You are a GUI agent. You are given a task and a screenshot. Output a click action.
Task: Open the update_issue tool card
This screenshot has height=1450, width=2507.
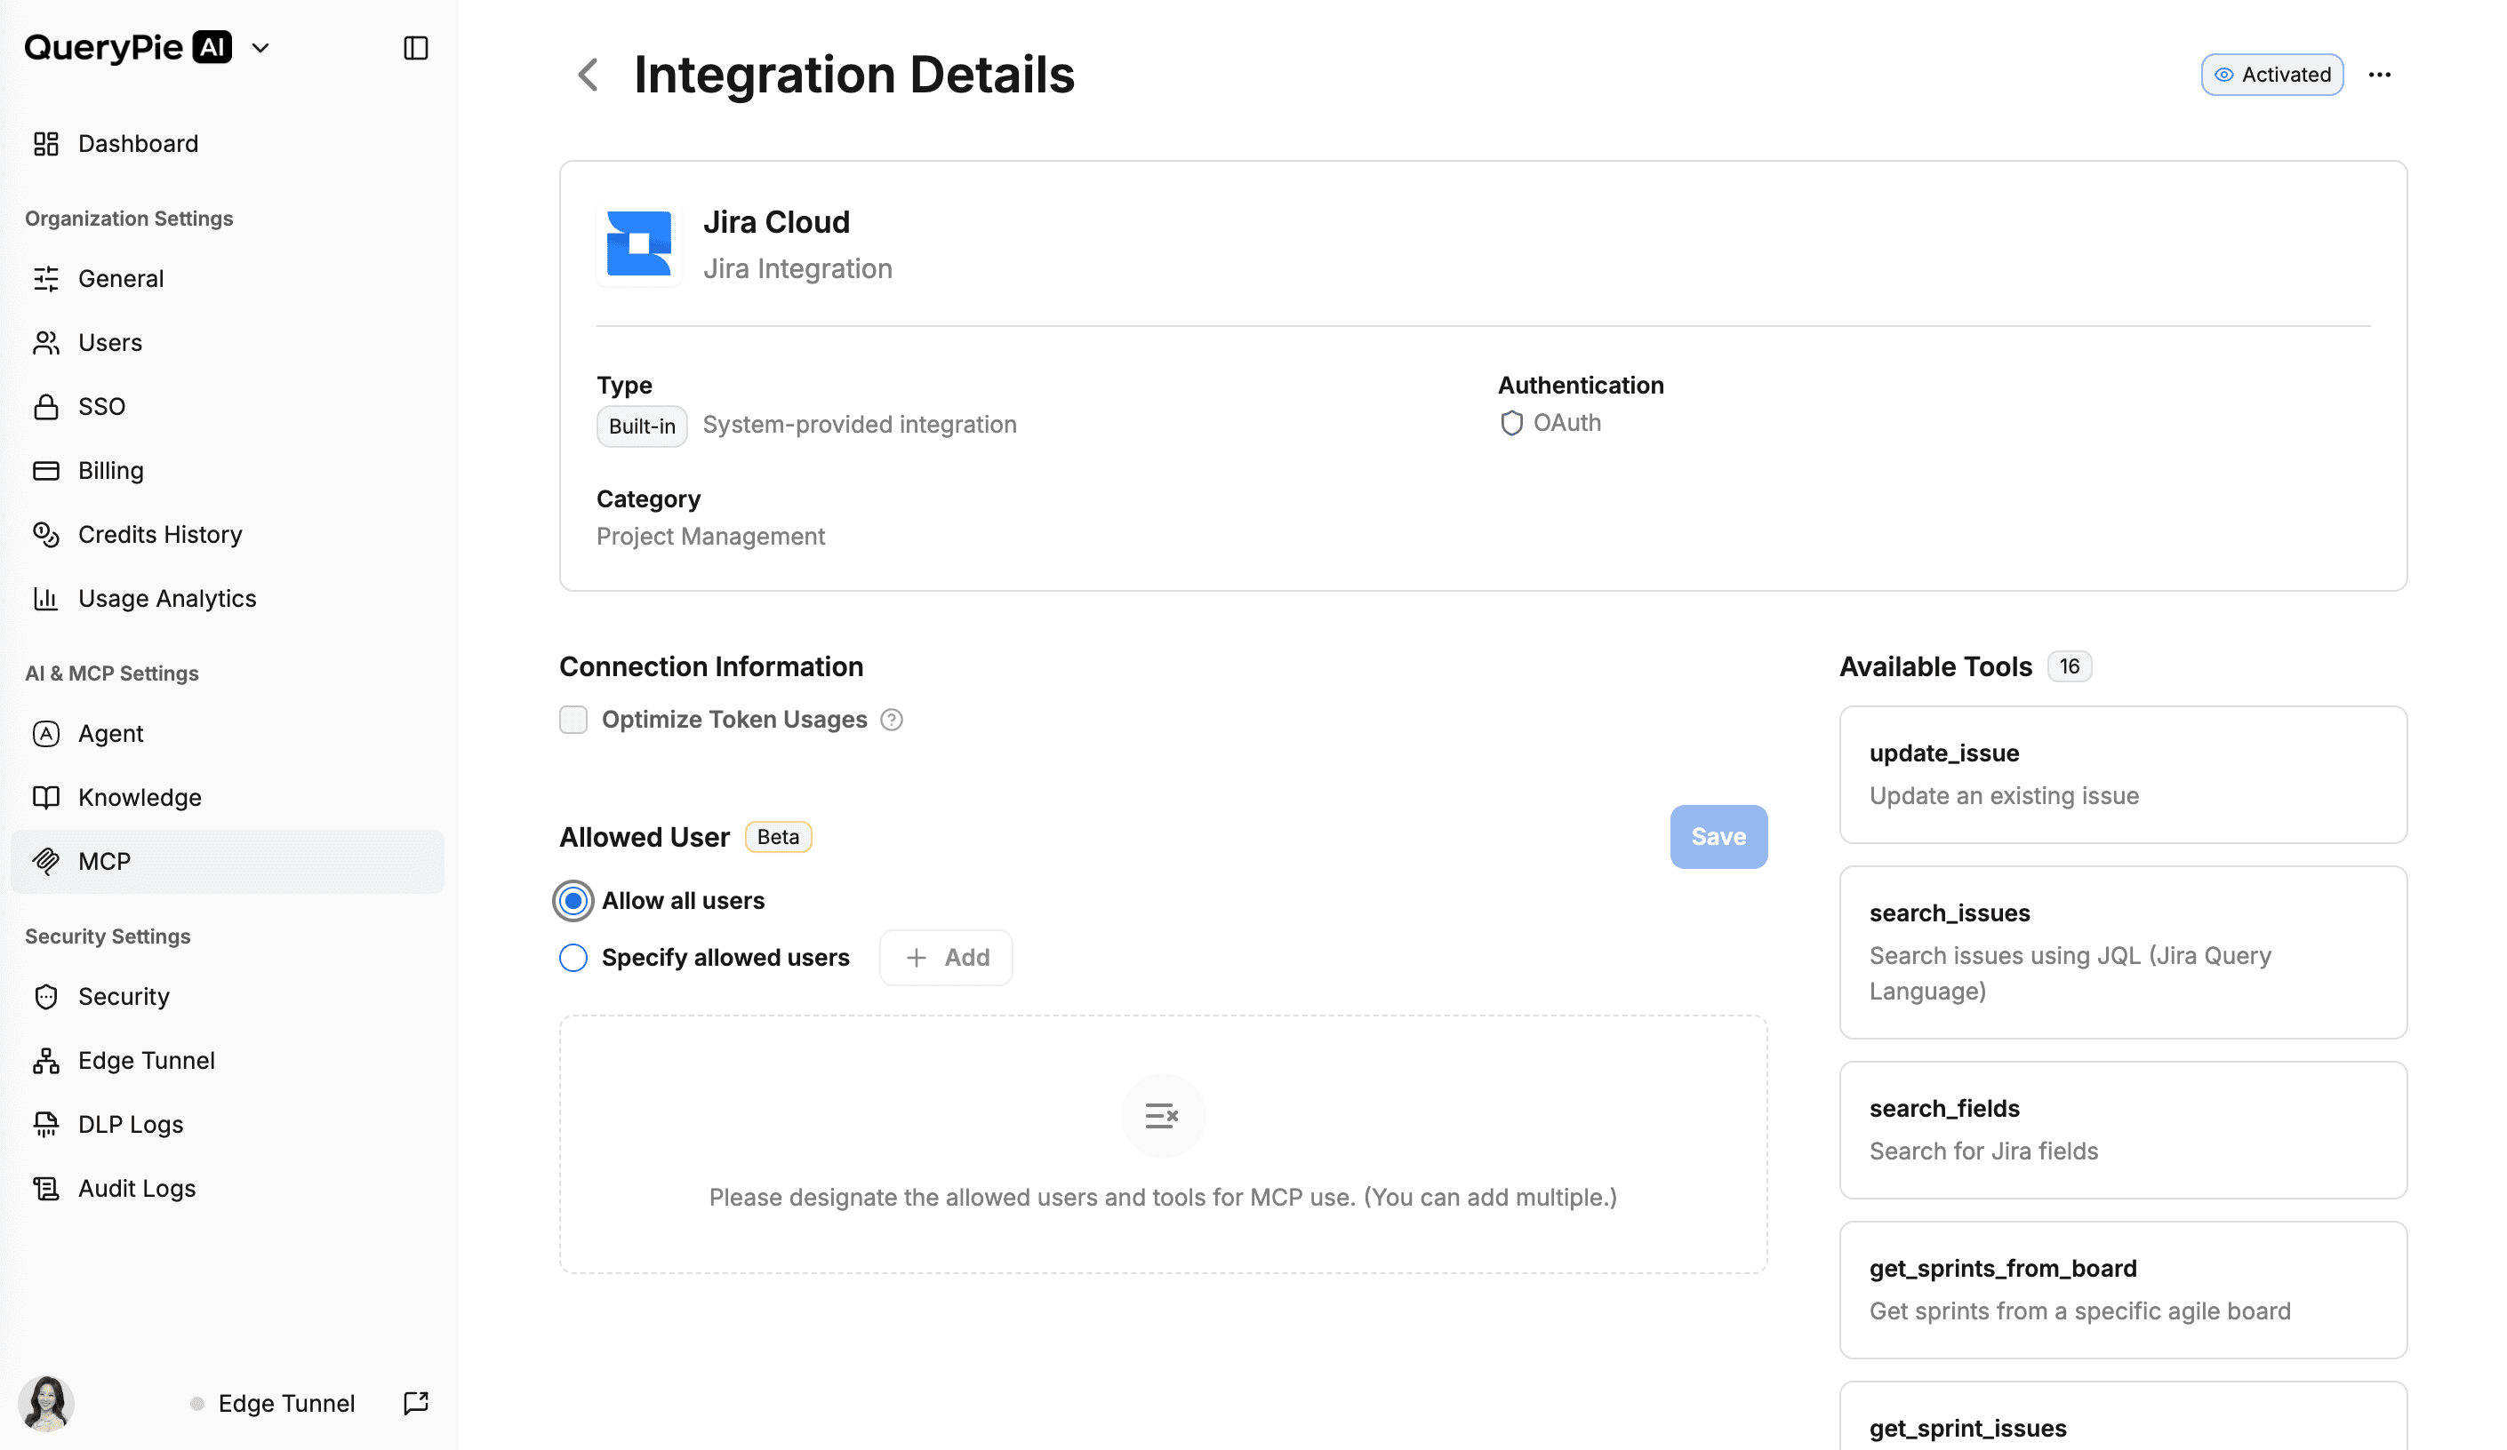pyautogui.click(x=2122, y=774)
